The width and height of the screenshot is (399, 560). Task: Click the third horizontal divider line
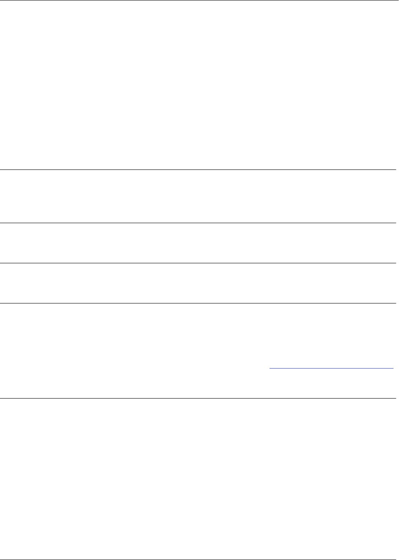tap(198, 263)
